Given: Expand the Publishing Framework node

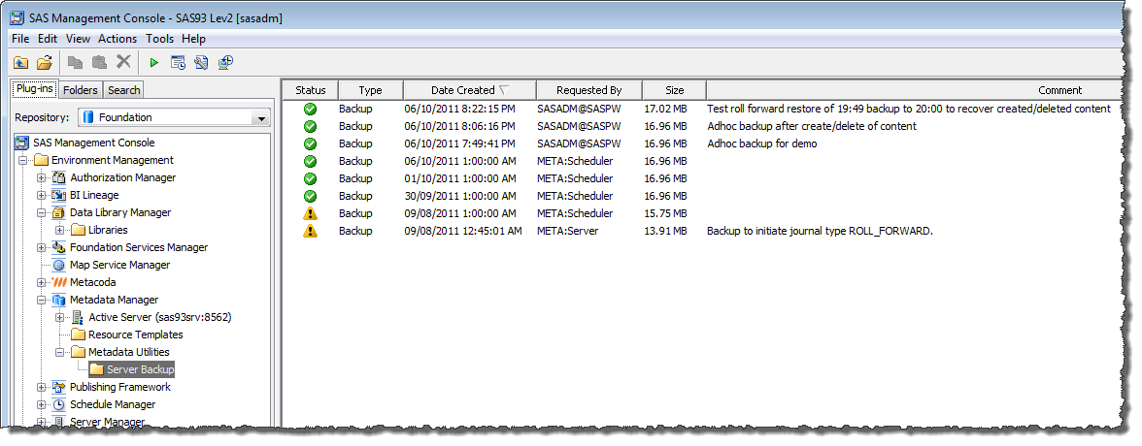Looking at the screenshot, I should pos(42,387).
